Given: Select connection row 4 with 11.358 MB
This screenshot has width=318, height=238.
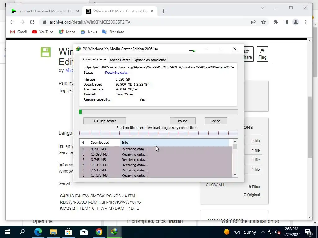Looking at the screenshot, I should point(156,165).
